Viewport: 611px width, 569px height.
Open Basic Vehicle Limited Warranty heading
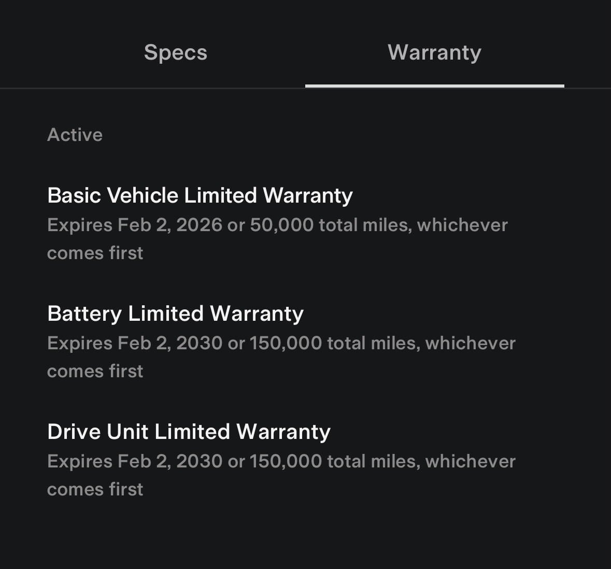(200, 195)
